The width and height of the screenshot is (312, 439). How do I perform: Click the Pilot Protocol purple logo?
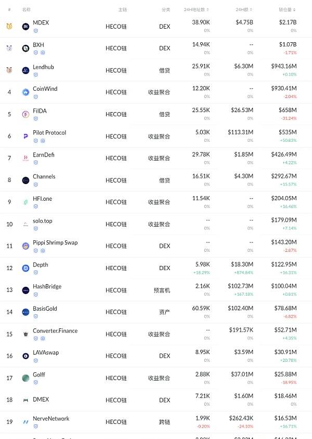tap(25, 137)
